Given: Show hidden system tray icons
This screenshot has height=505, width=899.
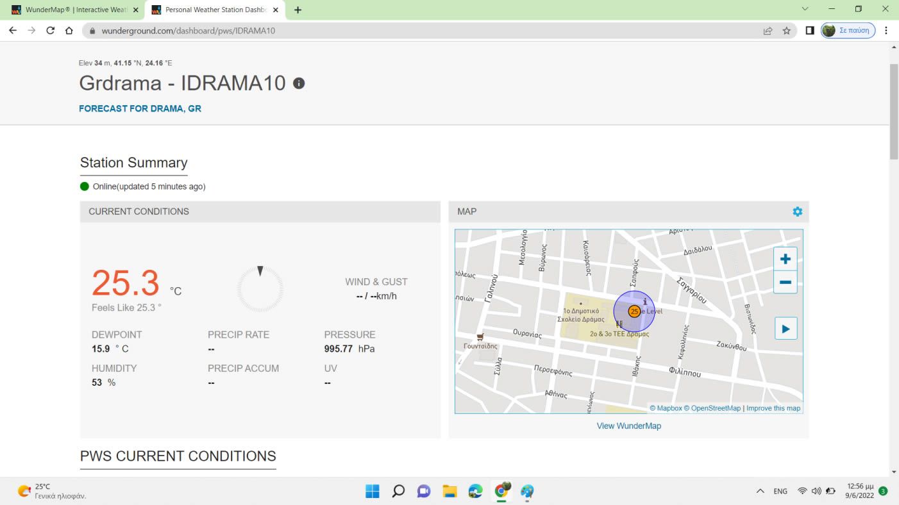Looking at the screenshot, I should click(x=760, y=492).
